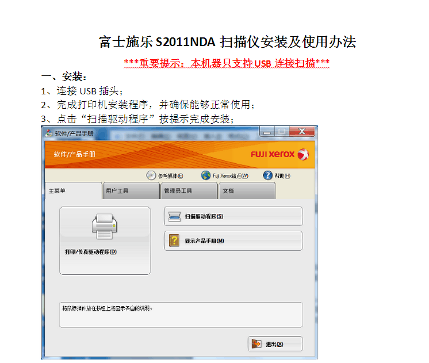
Task: Click the blue question mark help icon
Action: [267, 175]
